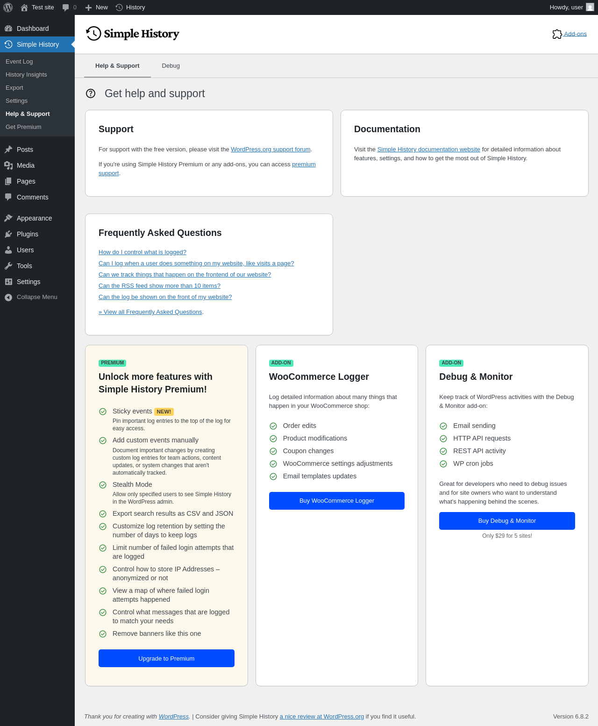This screenshot has height=726, width=598.
Task: Open the Media icon in sidebar
Action: pyautogui.click(x=8, y=165)
